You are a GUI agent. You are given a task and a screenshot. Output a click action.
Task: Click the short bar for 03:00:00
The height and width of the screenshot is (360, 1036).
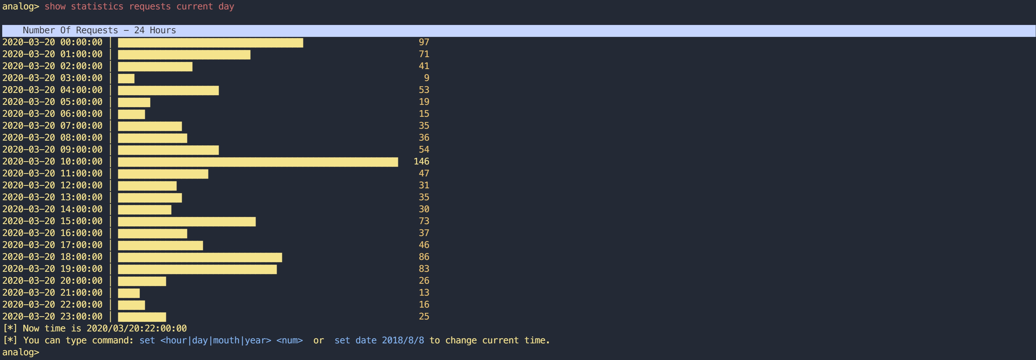[x=126, y=78]
